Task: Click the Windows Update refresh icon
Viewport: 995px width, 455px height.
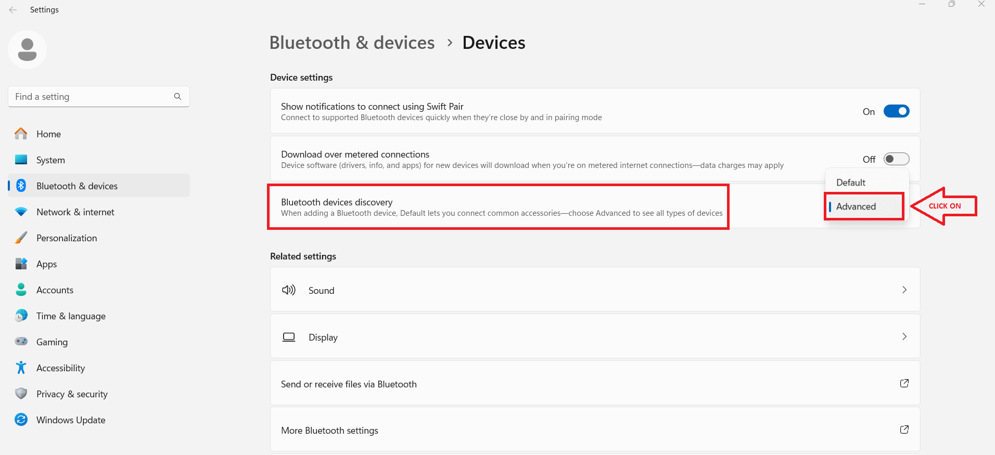Action: (21, 420)
